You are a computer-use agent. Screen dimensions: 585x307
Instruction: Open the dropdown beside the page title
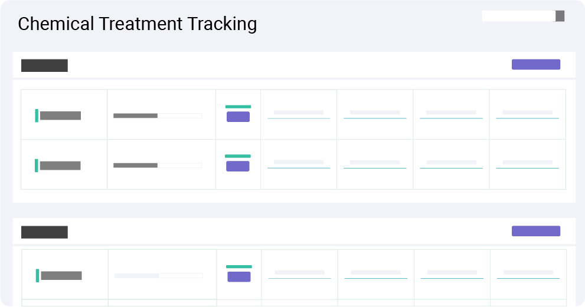click(x=523, y=16)
